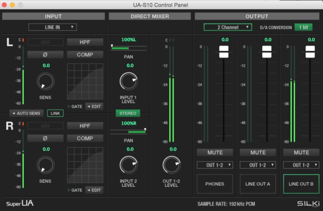
Task: Toggle phase invert on R channel
Action: tap(45, 138)
